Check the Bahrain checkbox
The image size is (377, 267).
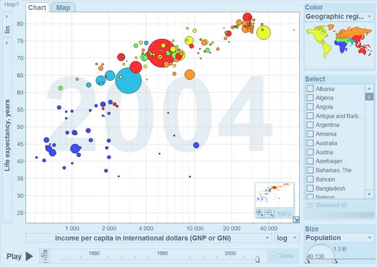pyautogui.click(x=310, y=179)
